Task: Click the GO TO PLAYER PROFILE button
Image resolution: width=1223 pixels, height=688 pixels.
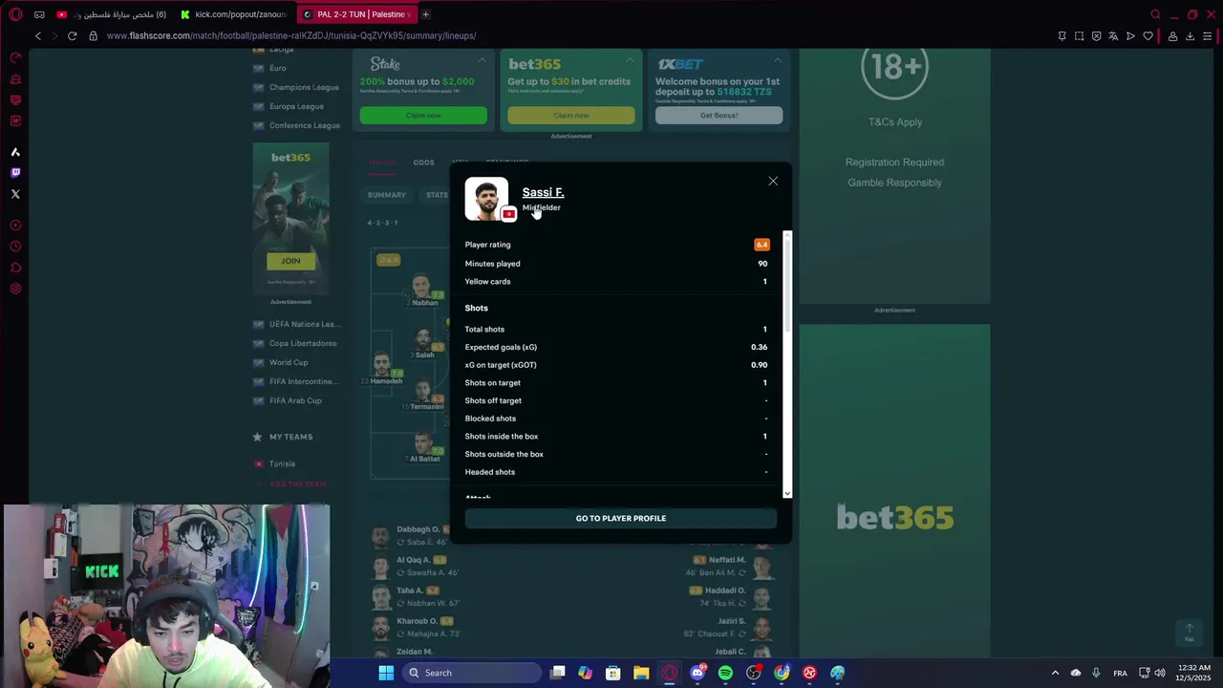Action: coord(621,518)
